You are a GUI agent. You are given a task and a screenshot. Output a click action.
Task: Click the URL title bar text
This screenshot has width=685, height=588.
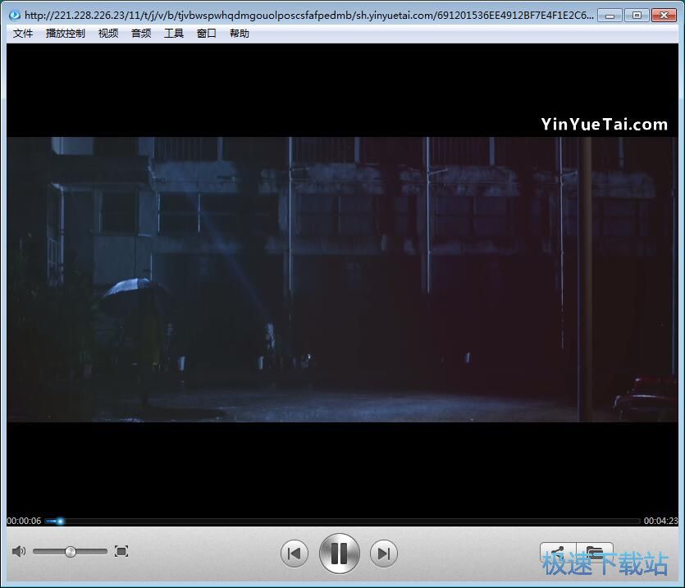pos(308,16)
